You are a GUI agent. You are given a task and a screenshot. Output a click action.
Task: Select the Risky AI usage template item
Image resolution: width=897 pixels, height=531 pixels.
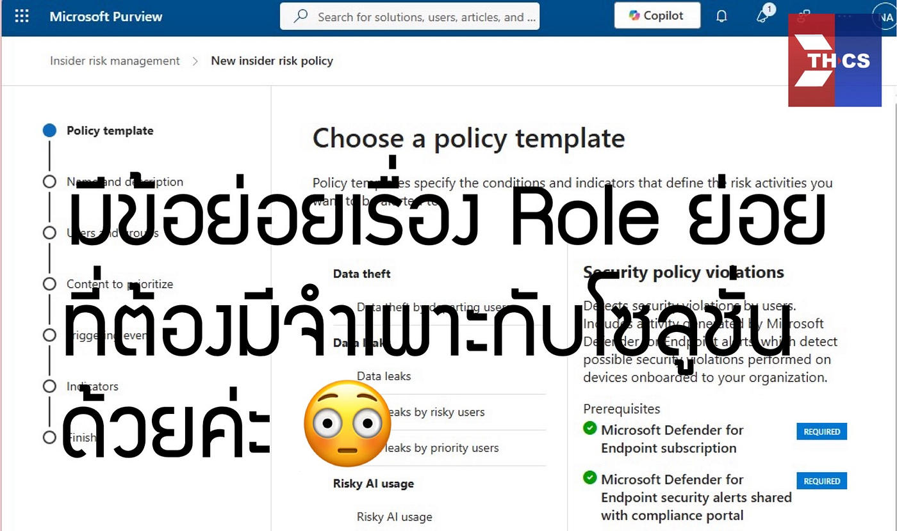395,517
